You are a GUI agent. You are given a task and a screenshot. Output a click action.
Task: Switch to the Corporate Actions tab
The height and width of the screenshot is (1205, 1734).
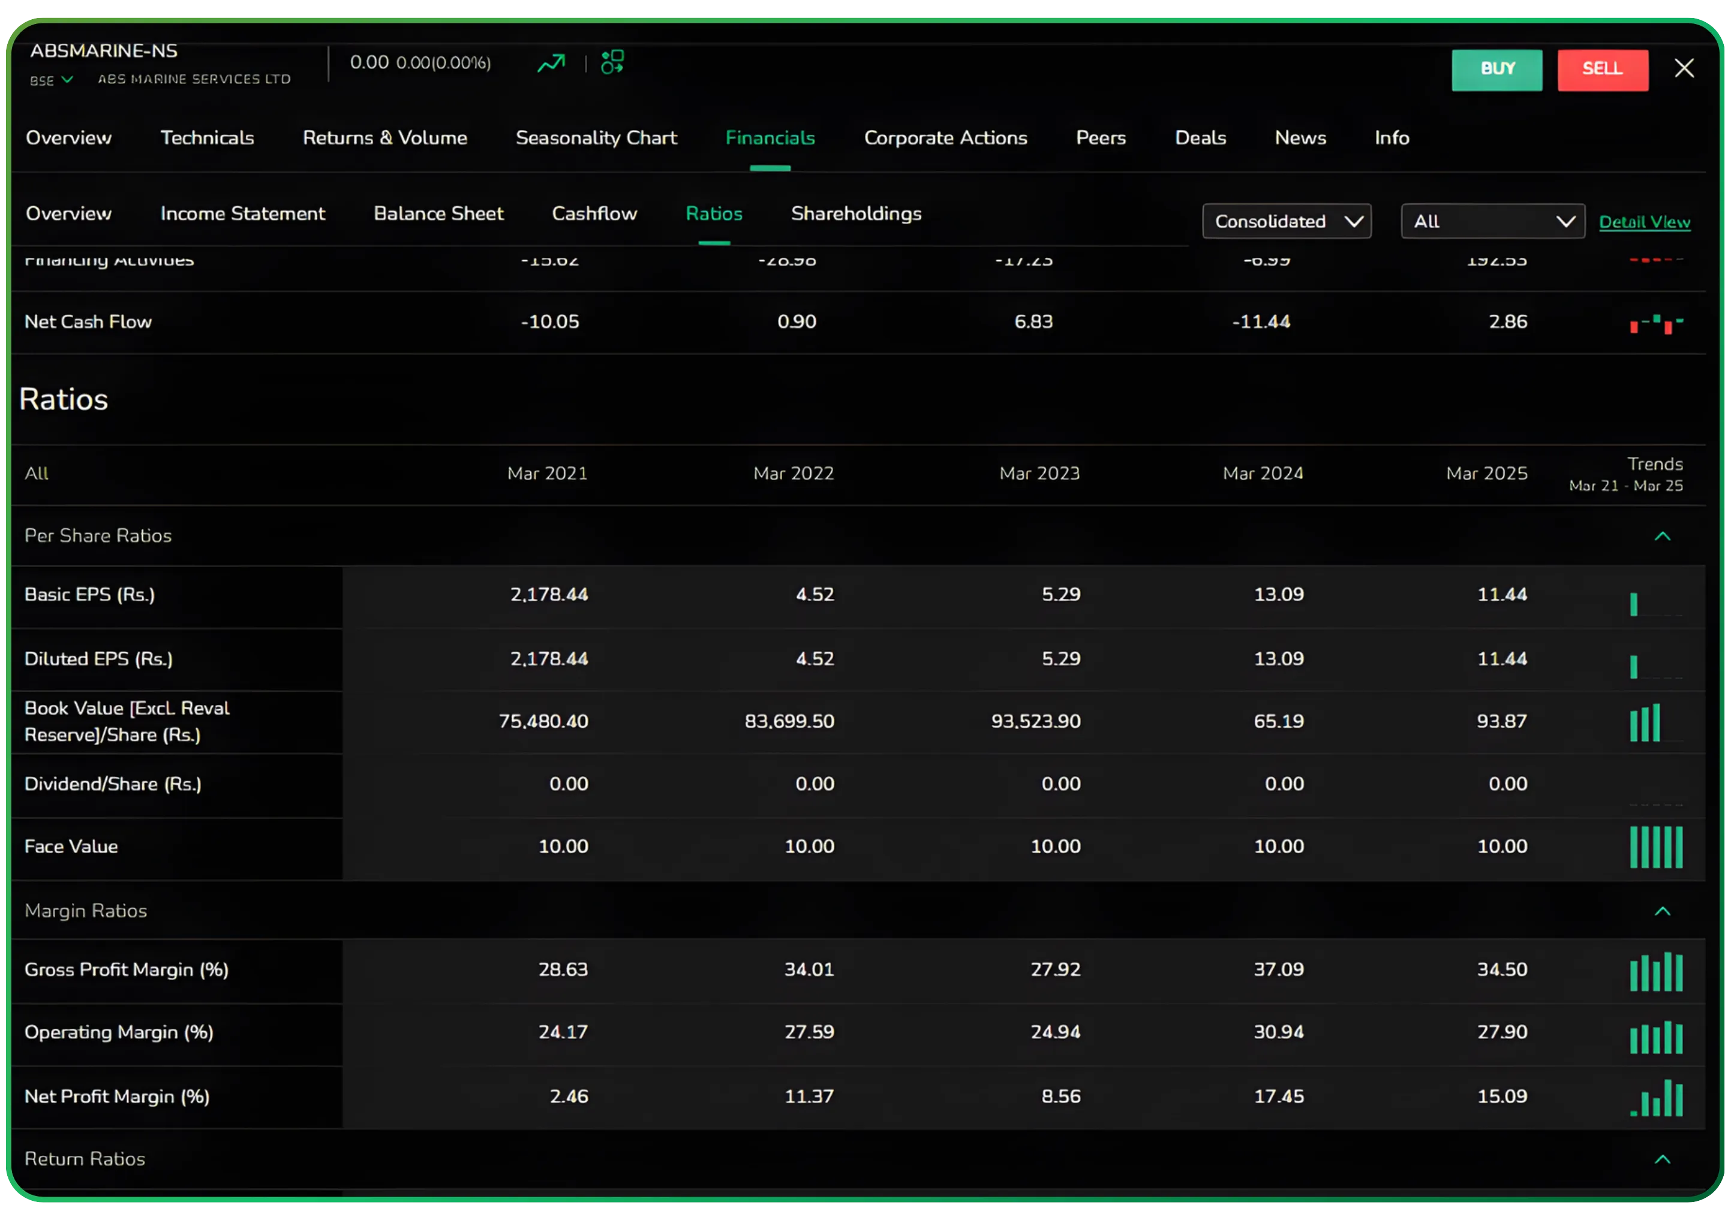(945, 138)
